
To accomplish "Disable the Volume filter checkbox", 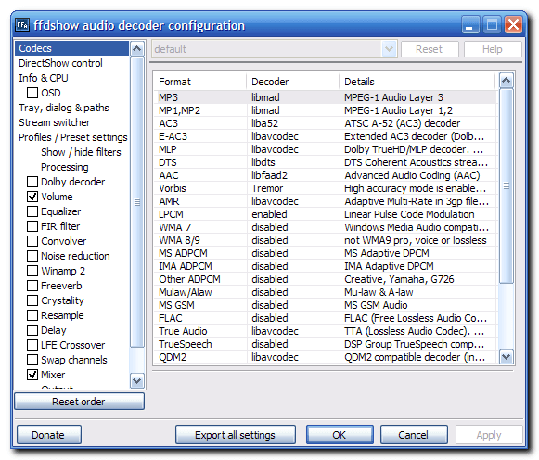I will tap(32, 197).
